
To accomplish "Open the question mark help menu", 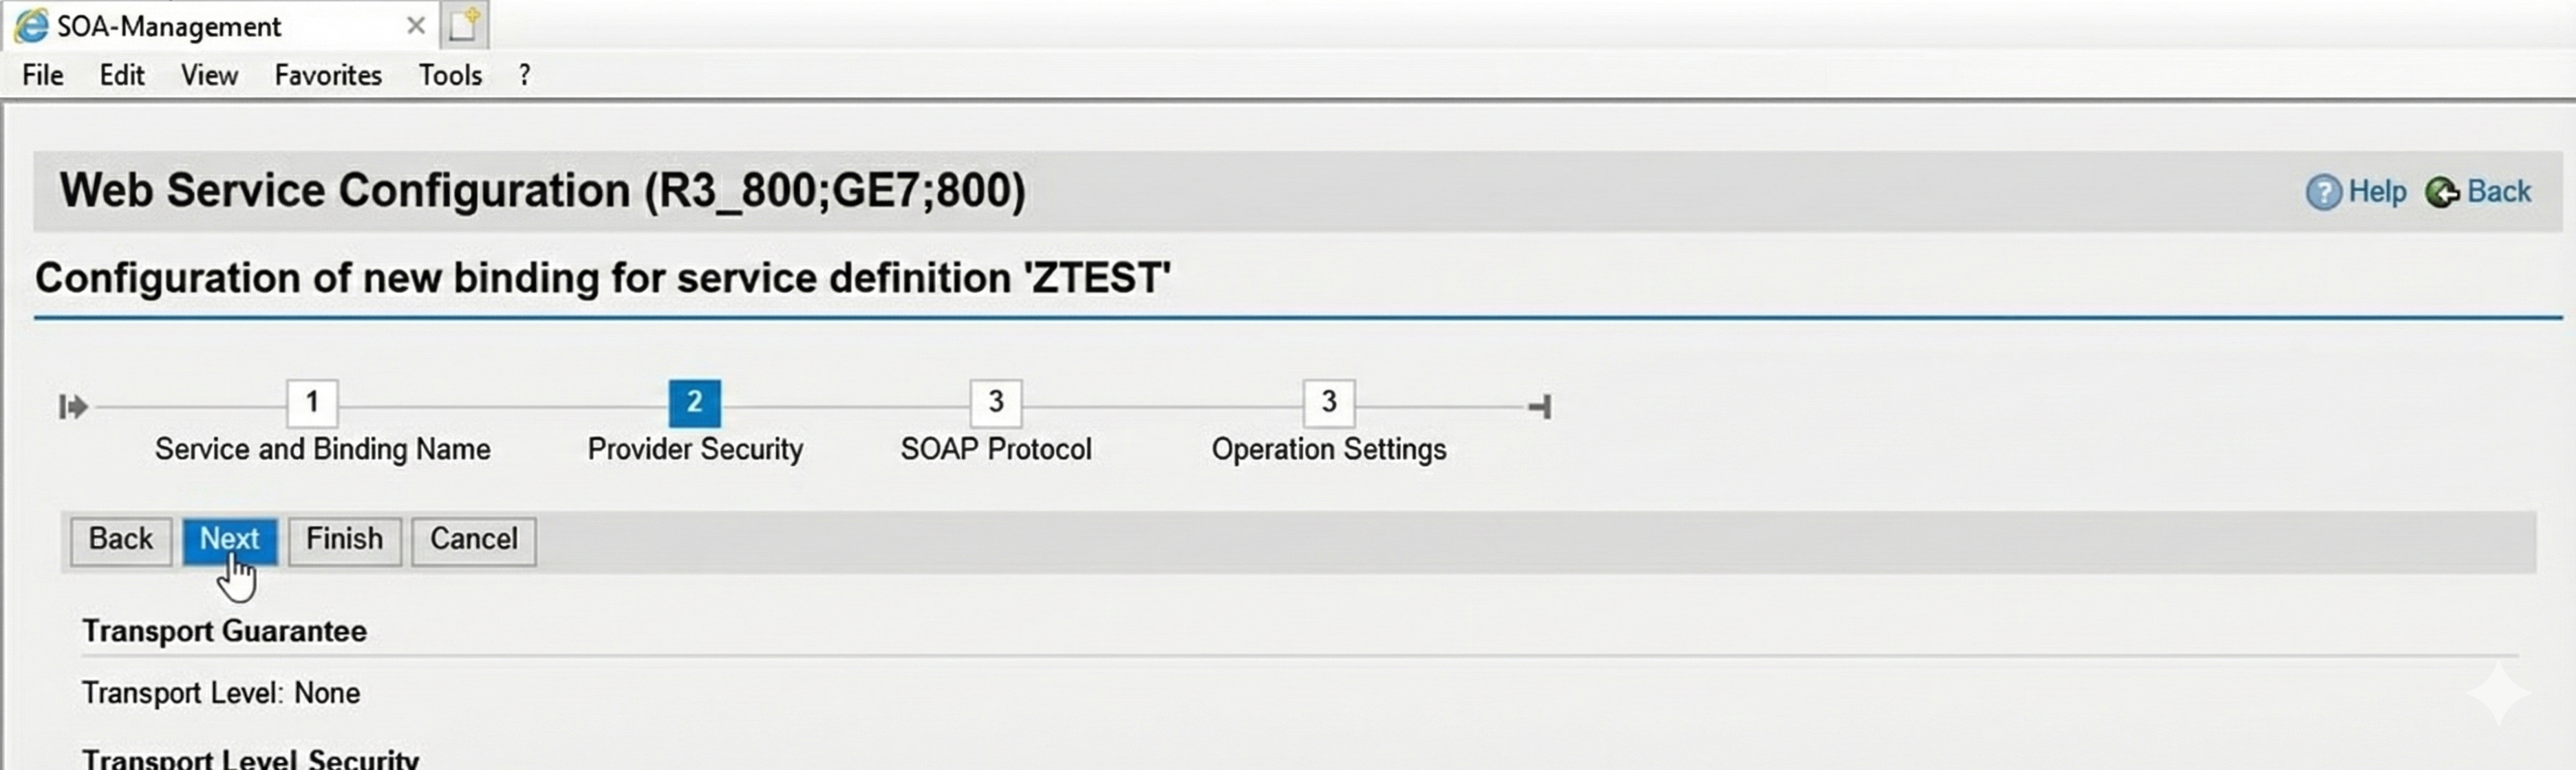I will pyautogui.click(x=524, y=76).
